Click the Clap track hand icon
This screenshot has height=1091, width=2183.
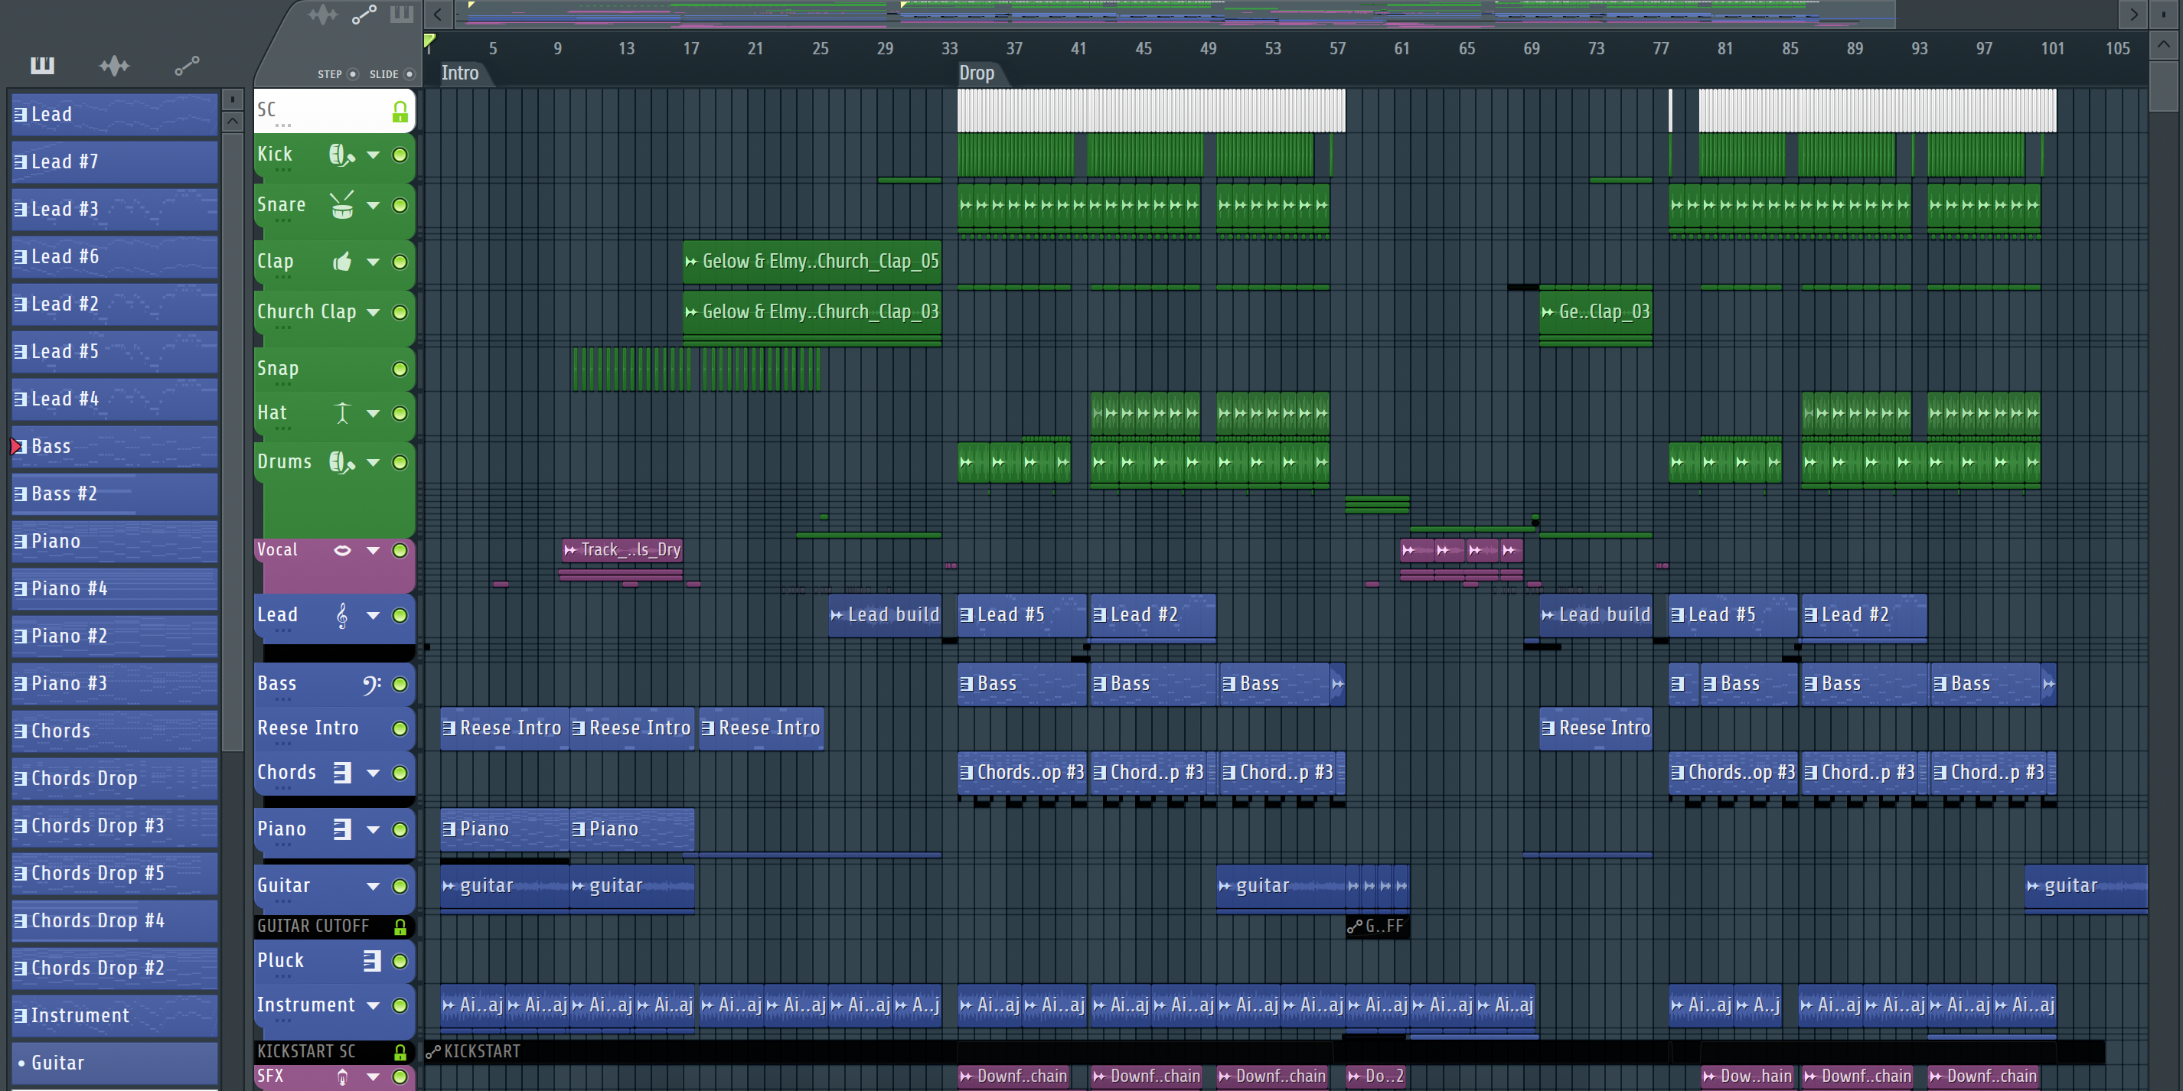[341, 262]
